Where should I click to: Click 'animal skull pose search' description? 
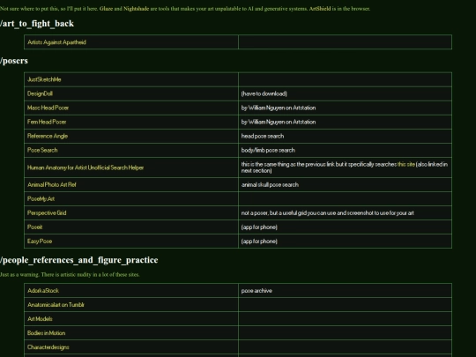(270, 184)
